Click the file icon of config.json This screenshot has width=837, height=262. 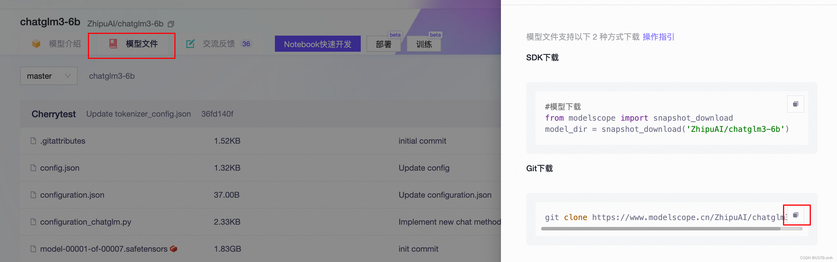(x=33, y=168)
